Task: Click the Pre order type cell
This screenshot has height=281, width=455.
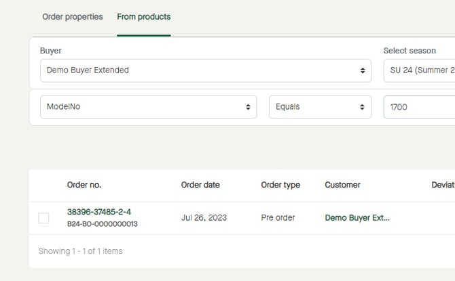Action: (279, 218)
